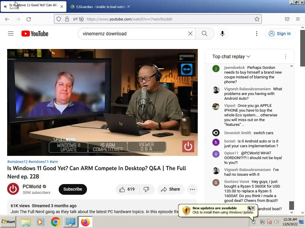Image resolution: width=305 pixels, height=228 pixels.
Task: Open the #windows11 hashtag link
Action: coord(38,161)
